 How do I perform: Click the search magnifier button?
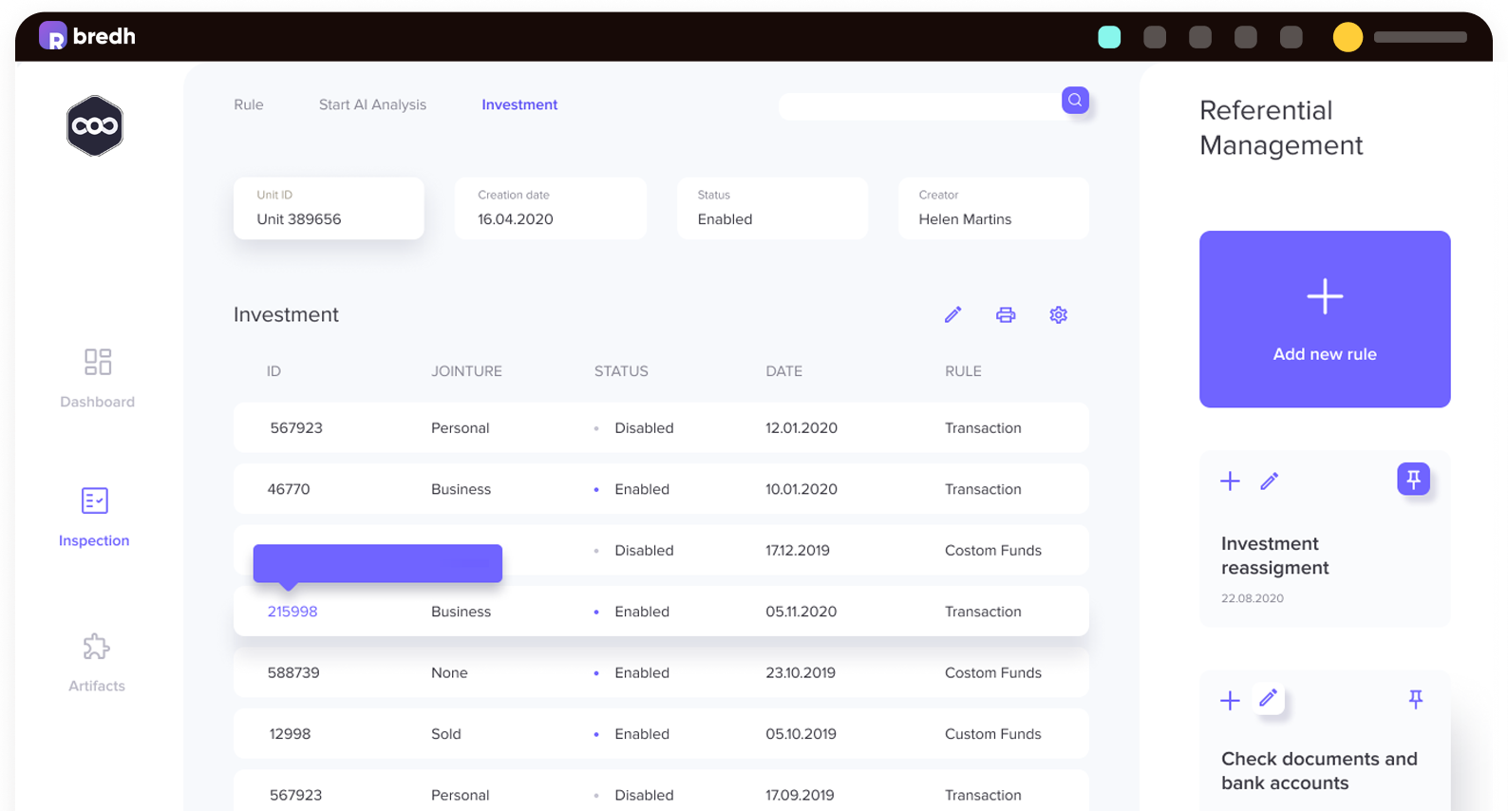click(x=1075, y=100)
